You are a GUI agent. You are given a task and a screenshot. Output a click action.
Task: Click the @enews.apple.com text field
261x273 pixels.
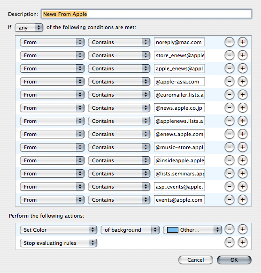tap(179, 134)
